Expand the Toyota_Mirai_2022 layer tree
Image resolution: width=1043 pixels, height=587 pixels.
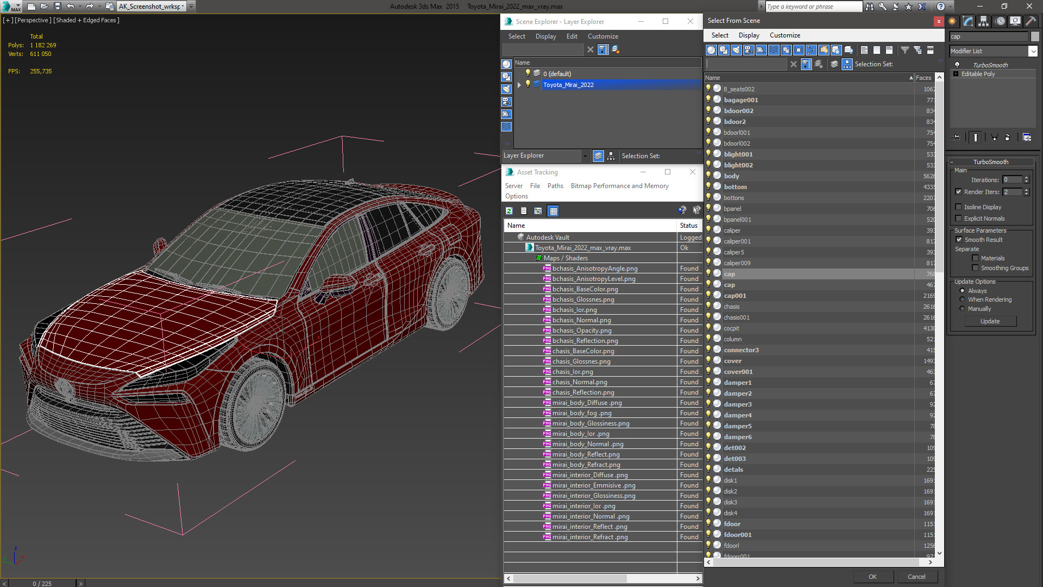[519, 85]
